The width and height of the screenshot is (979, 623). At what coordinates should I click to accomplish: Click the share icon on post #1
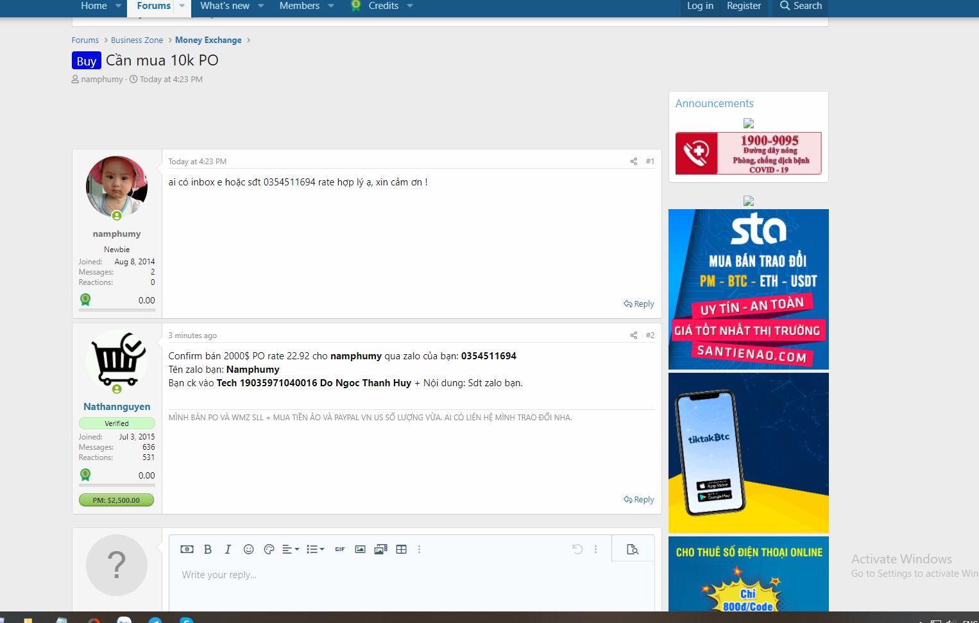(633, 162)
